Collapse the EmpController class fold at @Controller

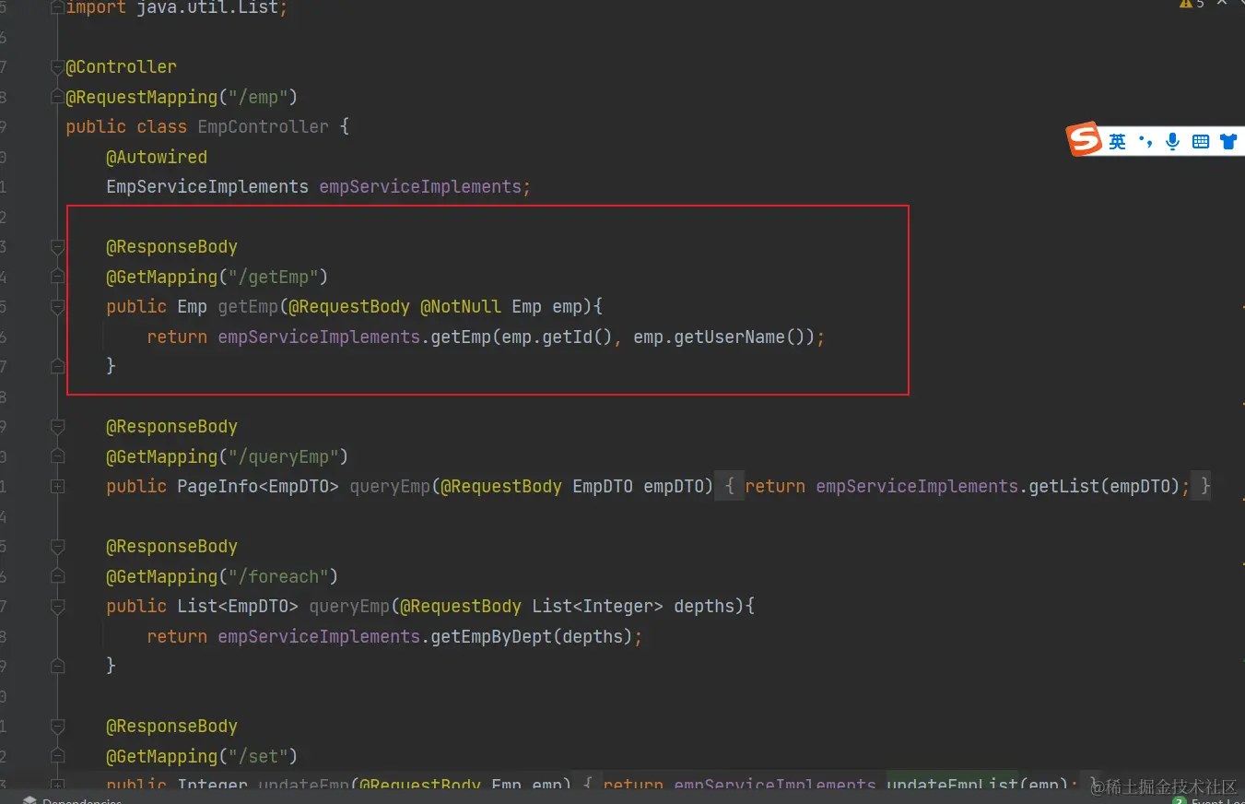57,67
